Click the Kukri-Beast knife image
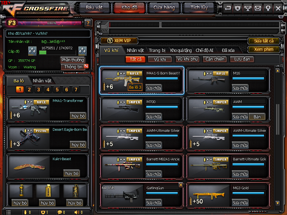 click(29, 167)
